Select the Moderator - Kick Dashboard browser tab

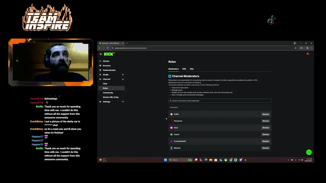[111, 43]
